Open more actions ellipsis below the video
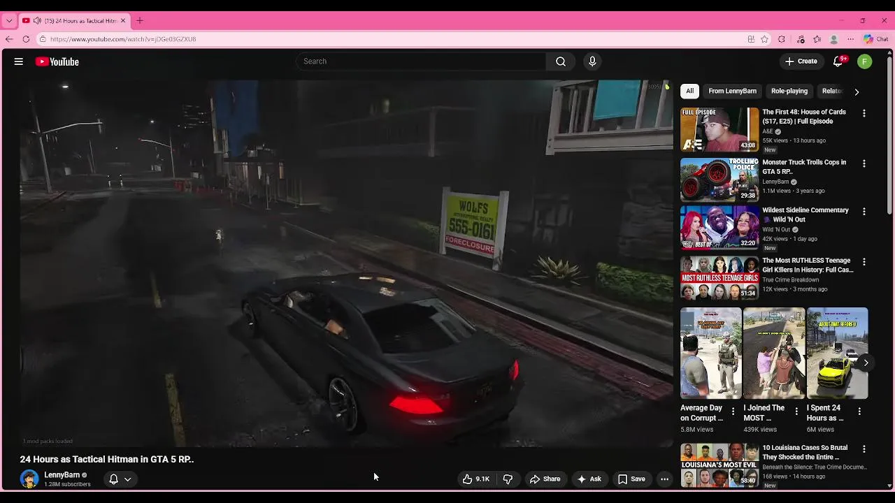Viewport: 895px width, 503px height. (x=664, y=479)
